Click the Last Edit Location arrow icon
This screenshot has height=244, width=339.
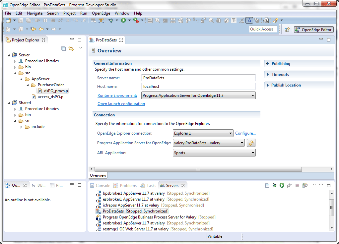click(x=33, y=29)
